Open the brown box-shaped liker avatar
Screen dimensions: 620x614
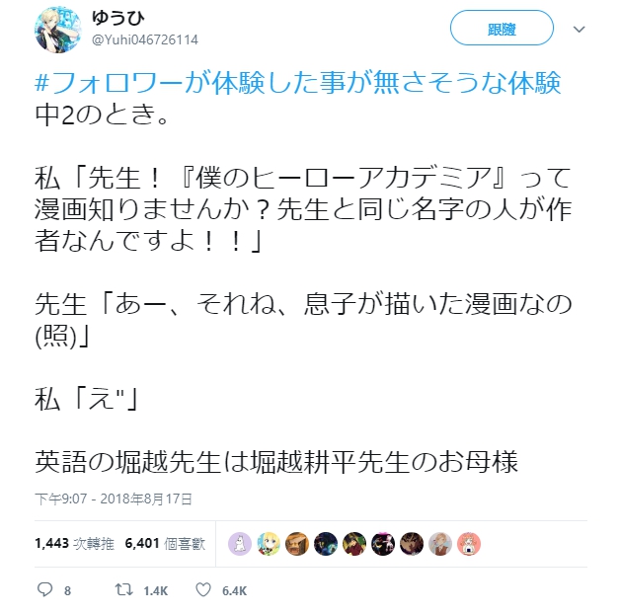pyautogui.click(x=297, y=544)
